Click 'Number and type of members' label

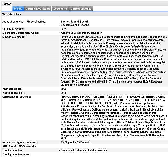pyautogui.click(x=20, y=142)
